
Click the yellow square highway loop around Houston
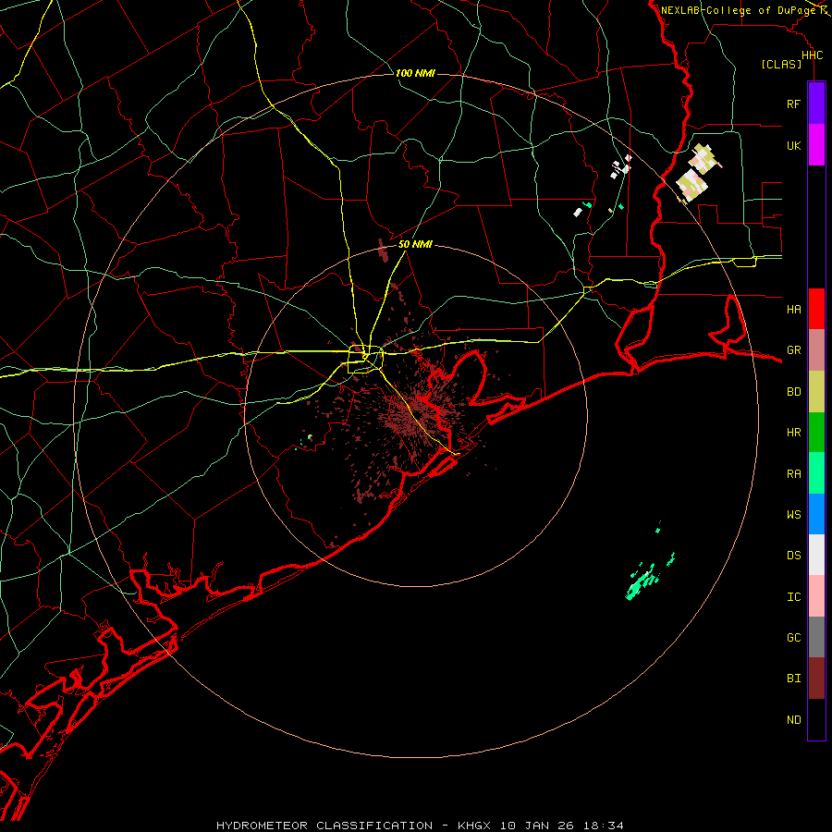click(365, 360)
